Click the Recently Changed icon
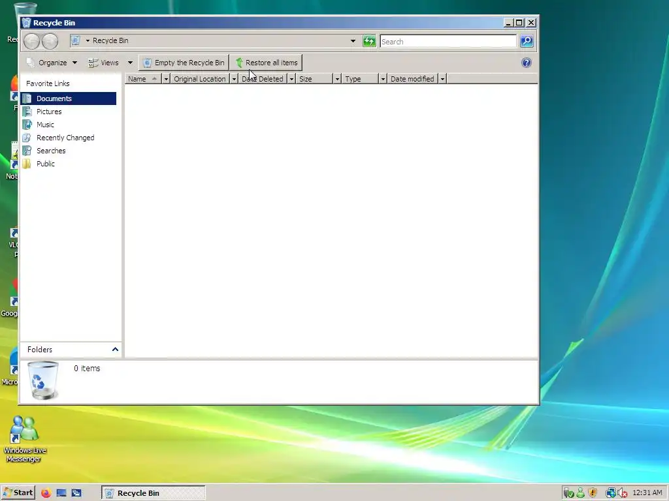This screenshot has width=669, height=501. [27, 138]
